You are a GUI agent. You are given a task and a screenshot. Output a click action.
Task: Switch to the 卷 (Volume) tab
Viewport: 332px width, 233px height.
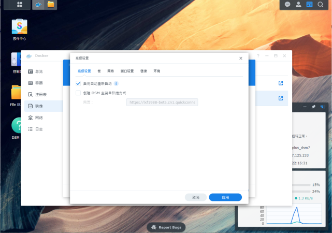pyautogui.click(x=99, y=71)
